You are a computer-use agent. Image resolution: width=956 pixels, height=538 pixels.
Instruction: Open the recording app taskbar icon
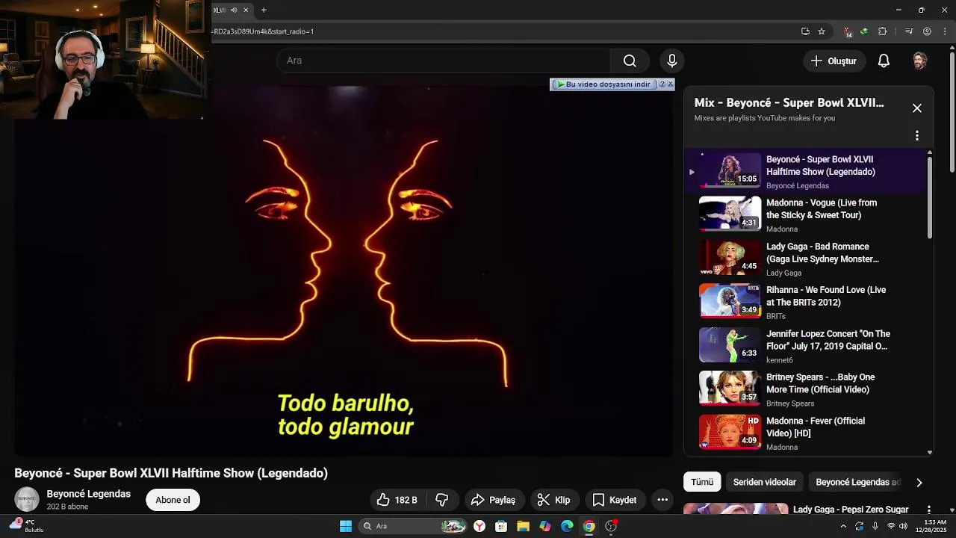pos(611,526)
